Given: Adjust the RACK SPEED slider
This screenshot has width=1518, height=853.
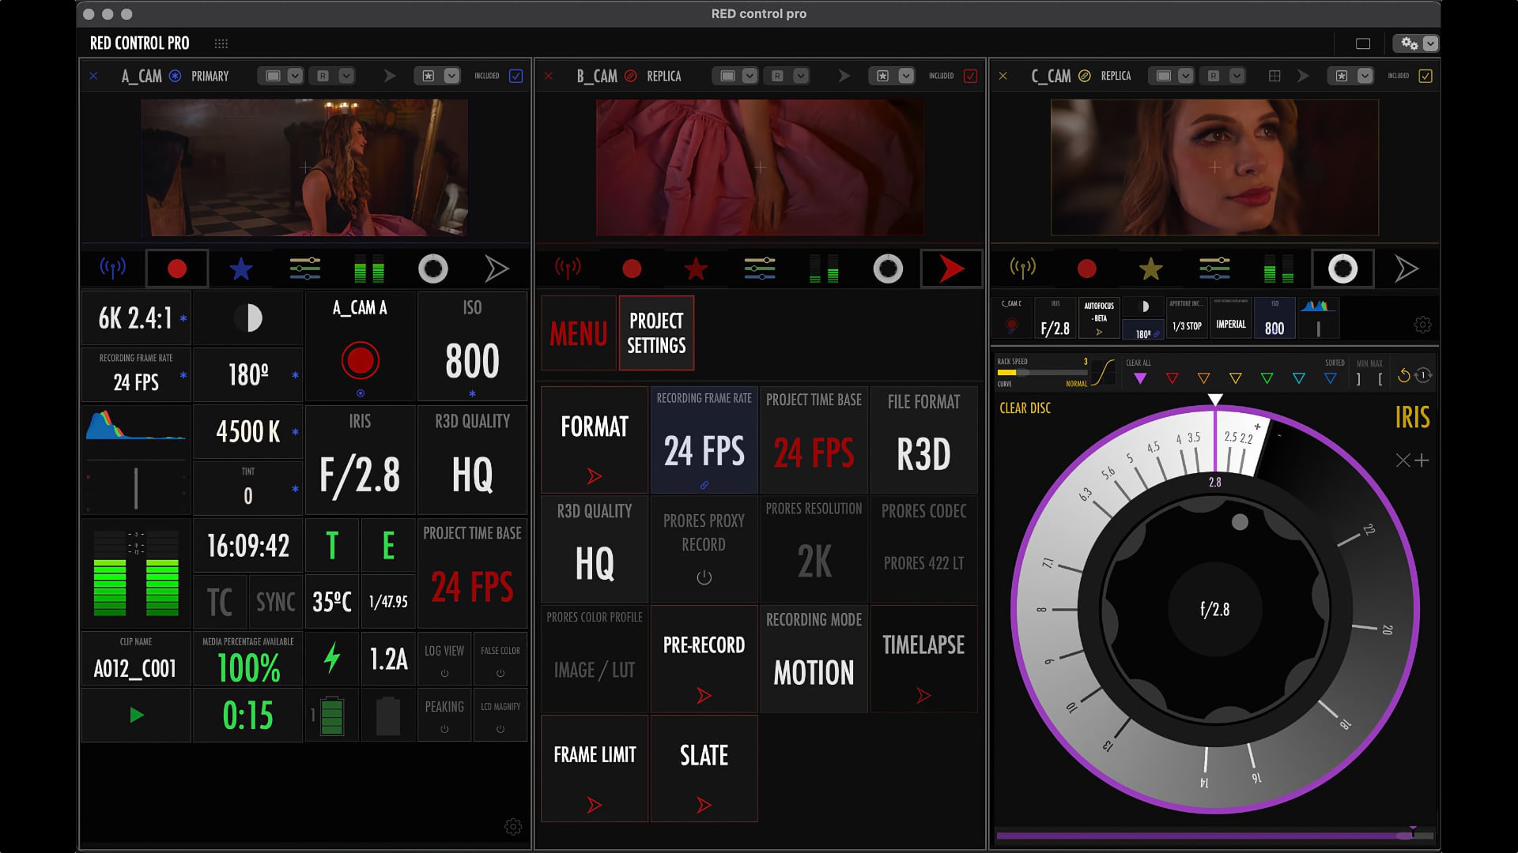Looking at the screenshot, I should 1042,372.
